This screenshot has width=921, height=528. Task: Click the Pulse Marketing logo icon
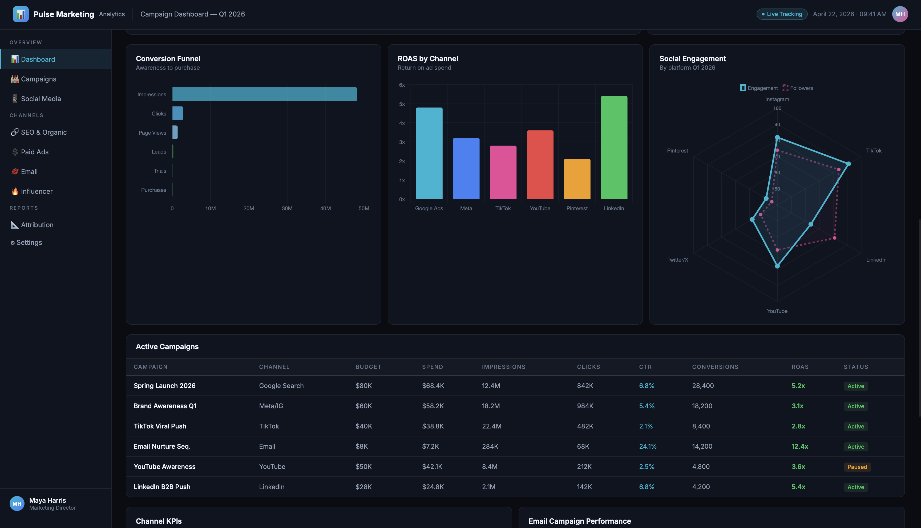click(21, 14)
